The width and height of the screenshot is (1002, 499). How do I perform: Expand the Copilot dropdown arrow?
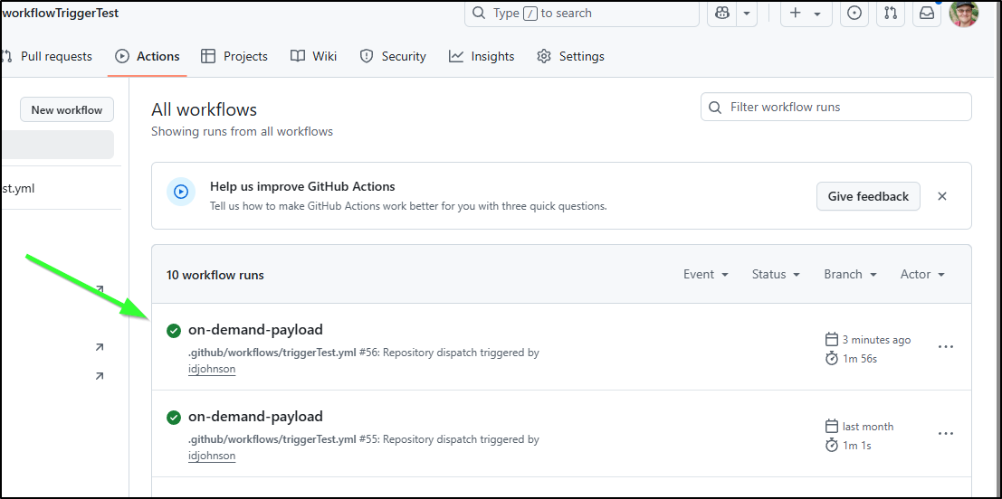(747, 14)
